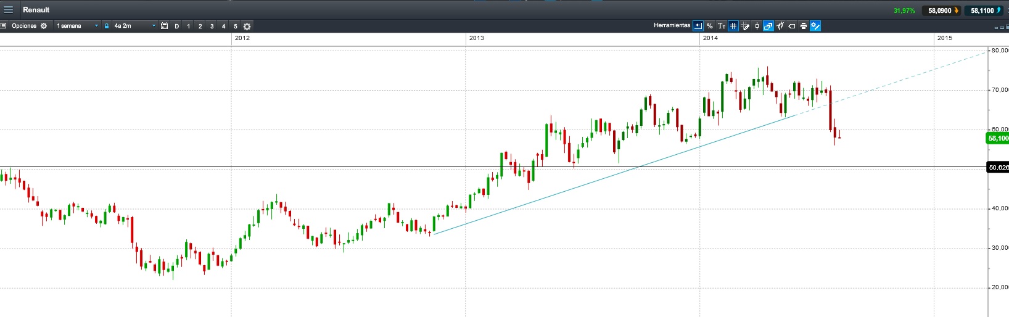The image size is (1009, 317).
Task: Toggle the drawing settings pencil-gear button
Action: click(815, 26)
